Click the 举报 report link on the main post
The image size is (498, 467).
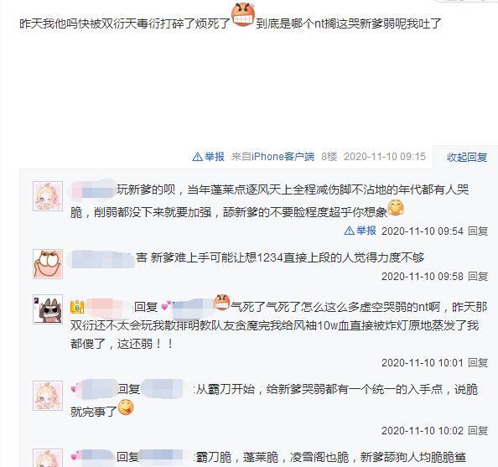pos(215,157)
